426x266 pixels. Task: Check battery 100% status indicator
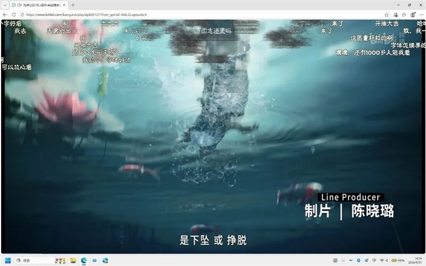coord(398,260)
